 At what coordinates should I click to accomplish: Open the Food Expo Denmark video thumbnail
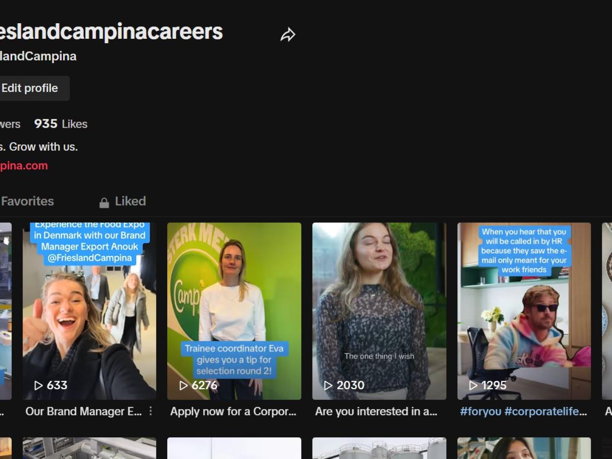(89, 311)
